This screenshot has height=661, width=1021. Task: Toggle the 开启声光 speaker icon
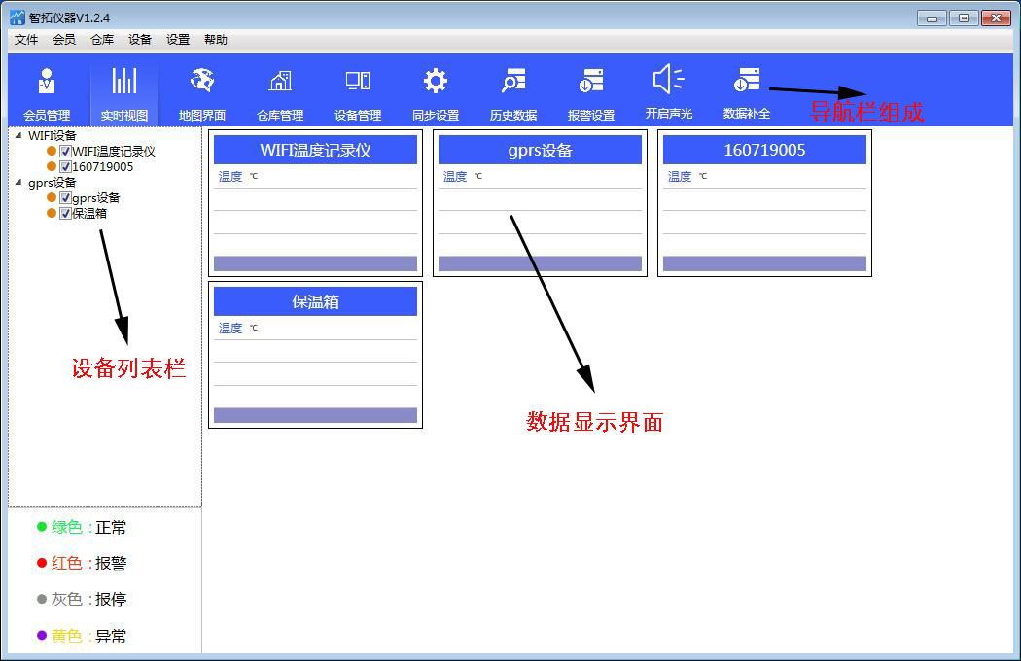pyautogui.click(x=669, y=80)
